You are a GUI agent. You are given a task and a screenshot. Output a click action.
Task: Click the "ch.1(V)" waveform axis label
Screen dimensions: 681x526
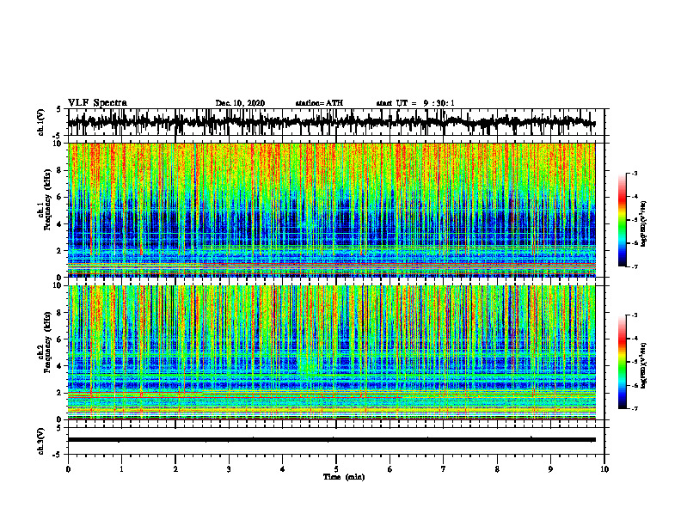[x=41, y=122]
